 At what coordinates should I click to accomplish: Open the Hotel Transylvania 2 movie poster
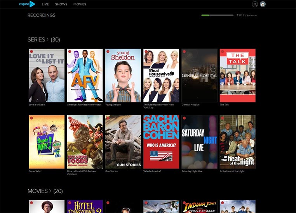coord(85,206)
